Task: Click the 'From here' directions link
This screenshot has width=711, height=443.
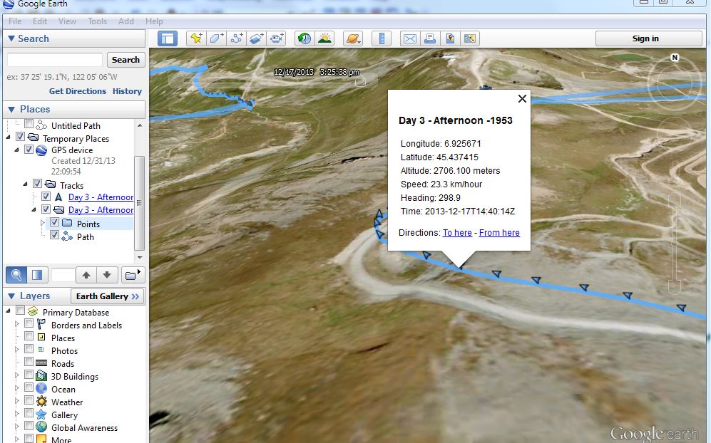Action: tap(499, 232)
